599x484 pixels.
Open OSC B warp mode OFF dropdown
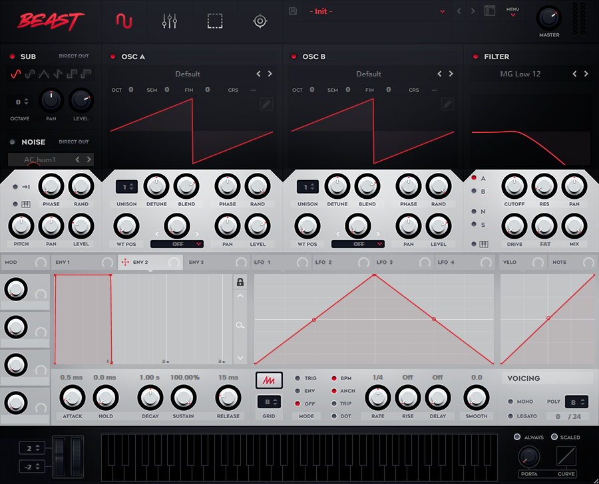point(358,244)
